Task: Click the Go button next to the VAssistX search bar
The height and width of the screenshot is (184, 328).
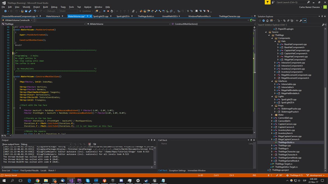Action: click(253, 20)
